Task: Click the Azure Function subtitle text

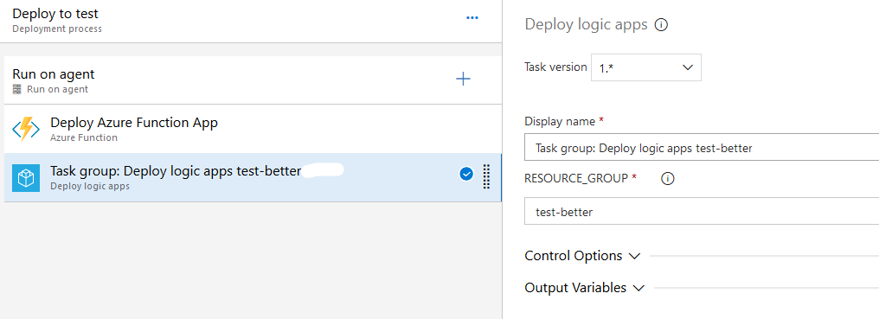Action: tap(84, 138)
